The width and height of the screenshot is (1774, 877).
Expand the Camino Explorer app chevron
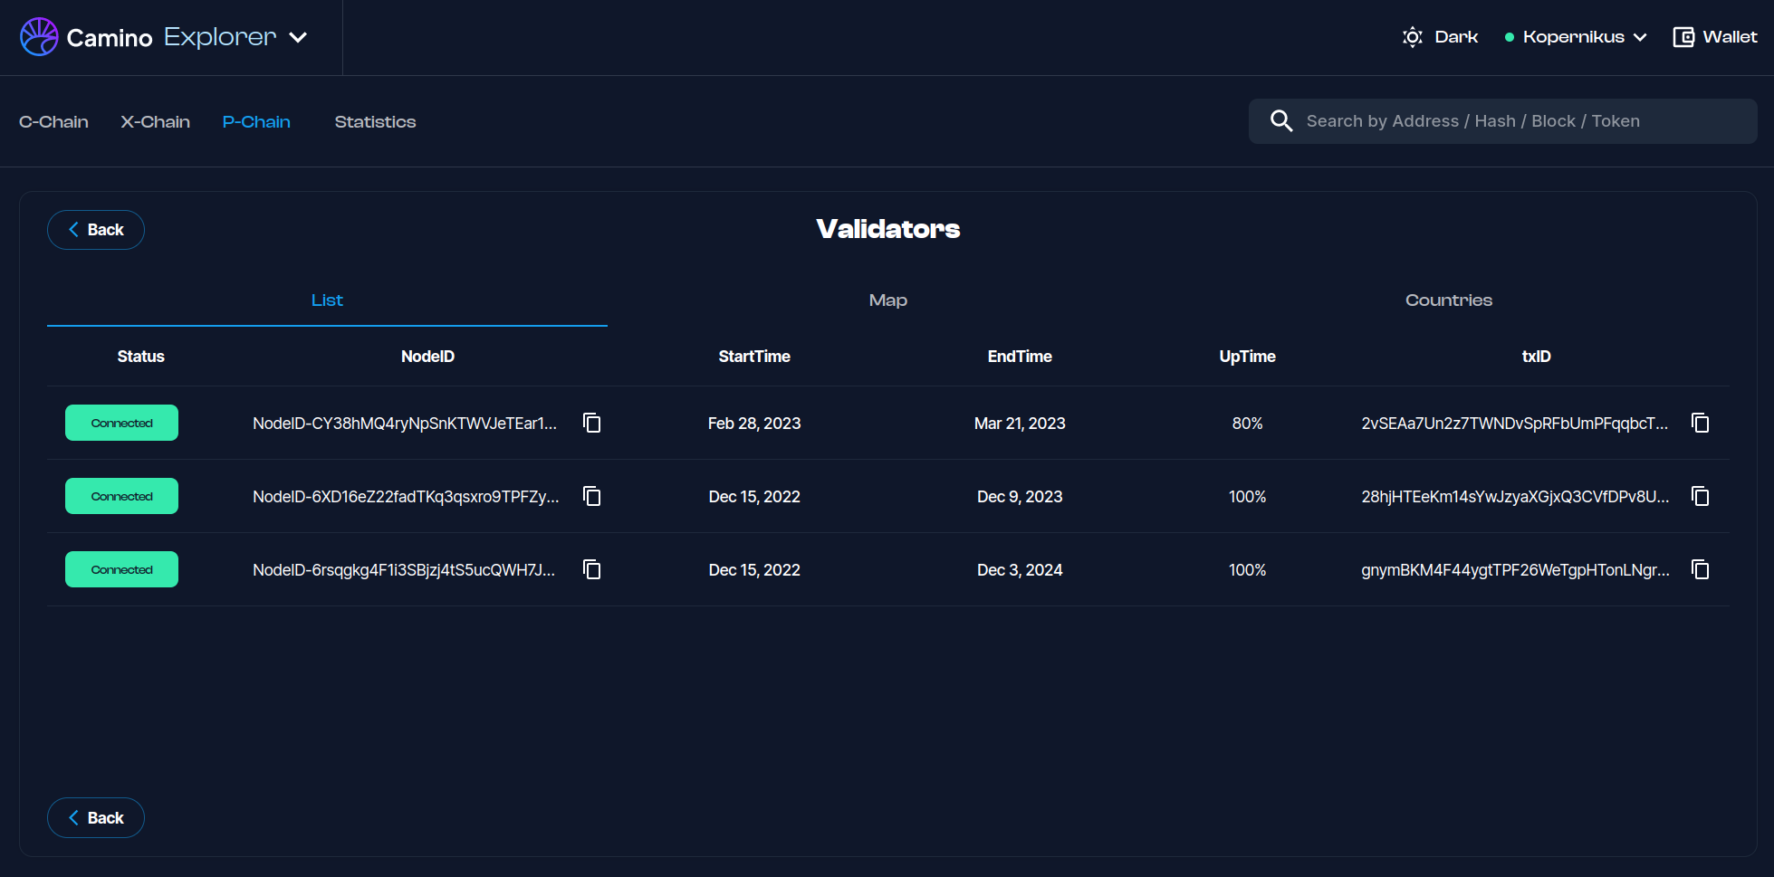click(x=298, y=37)
